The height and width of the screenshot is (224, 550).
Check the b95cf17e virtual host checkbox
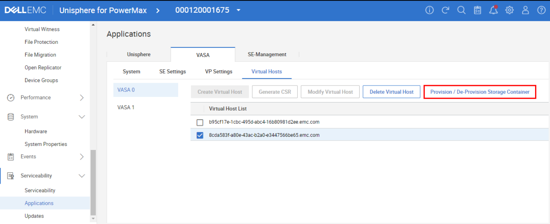click(x=200, y=122)
